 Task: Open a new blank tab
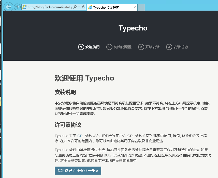141,7
